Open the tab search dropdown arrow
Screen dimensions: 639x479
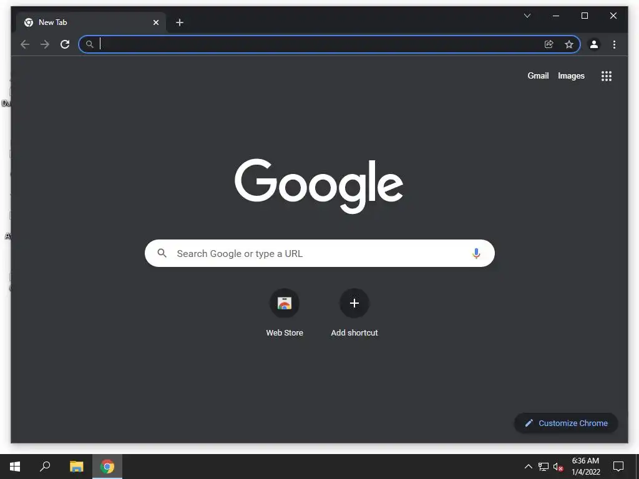pos(527,16)
